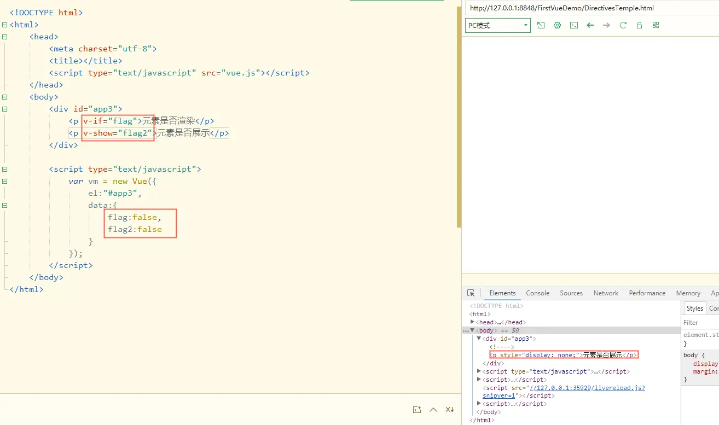The width and height of the screenshot is (719, 425).
Task: Open the Sources devtools tab
Action: [x=571, y=293]
